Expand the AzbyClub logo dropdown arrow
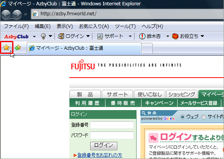The height and width of the screenshot is (159, 224). coord(34,37)
